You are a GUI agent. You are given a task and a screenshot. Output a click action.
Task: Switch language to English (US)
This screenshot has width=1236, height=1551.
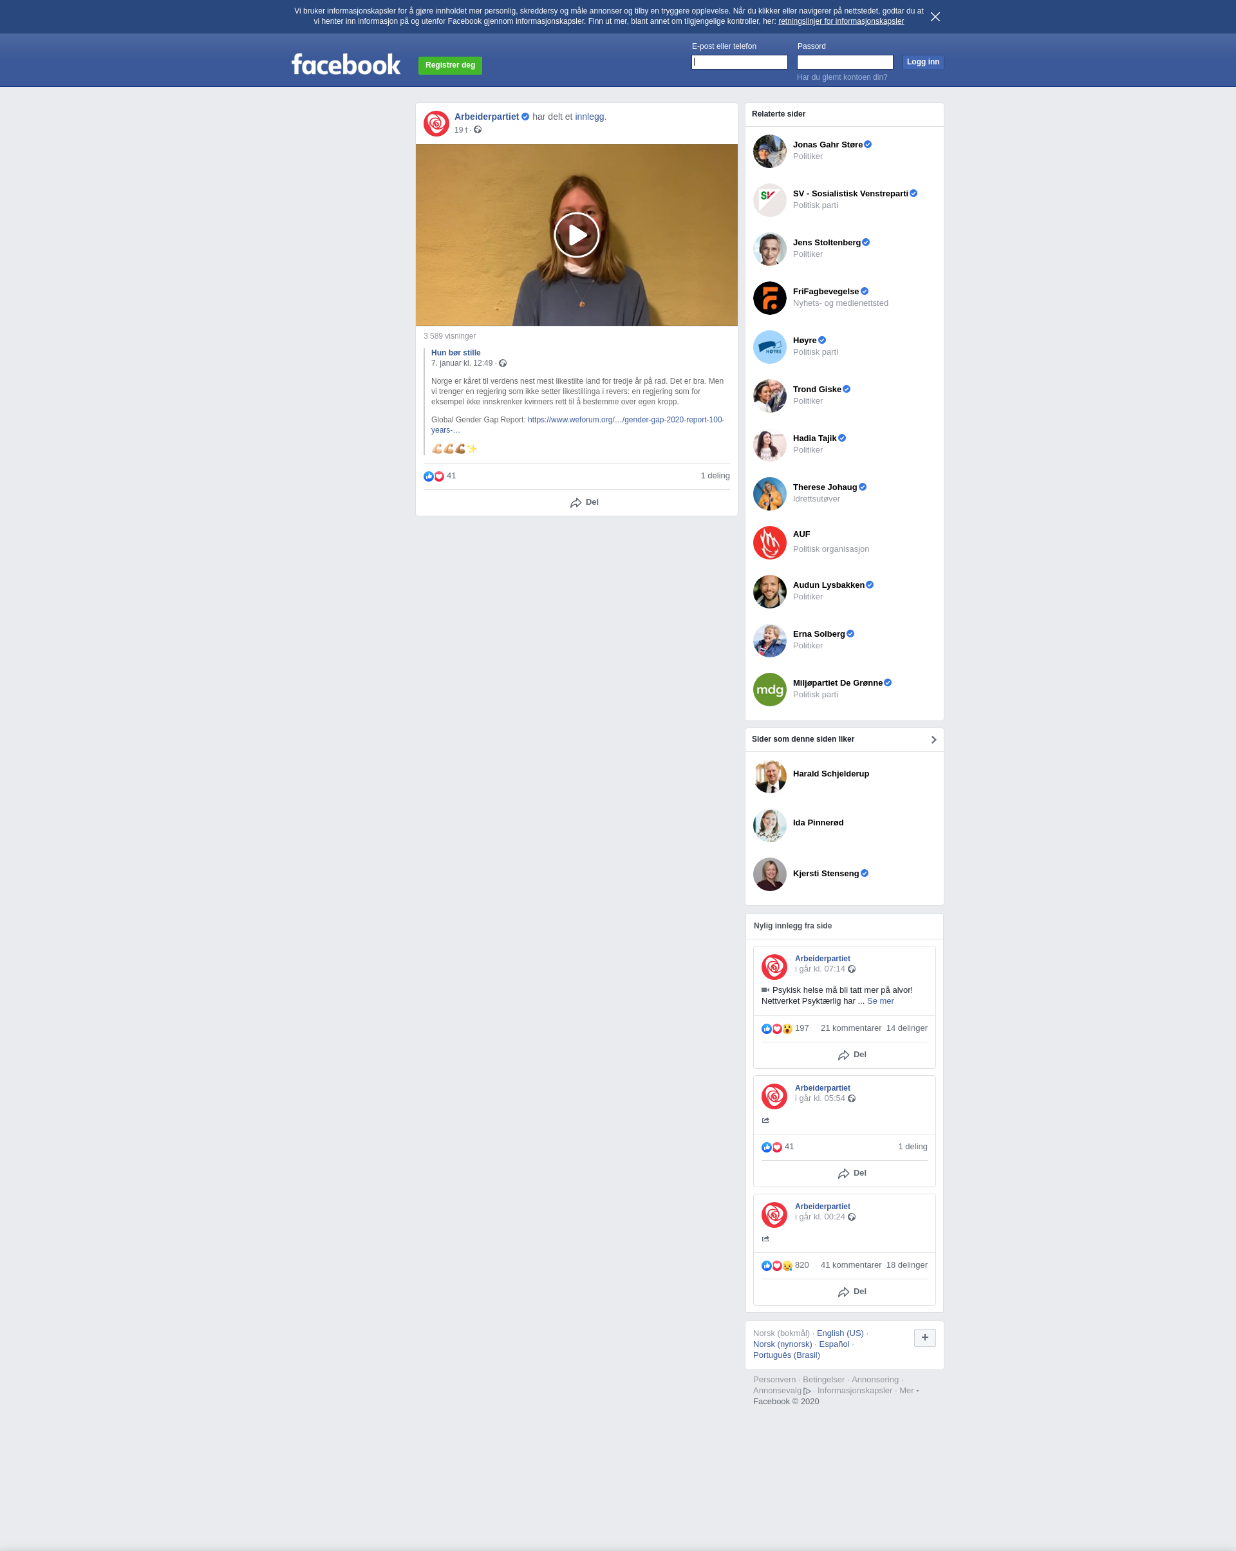pos(839,1333)
